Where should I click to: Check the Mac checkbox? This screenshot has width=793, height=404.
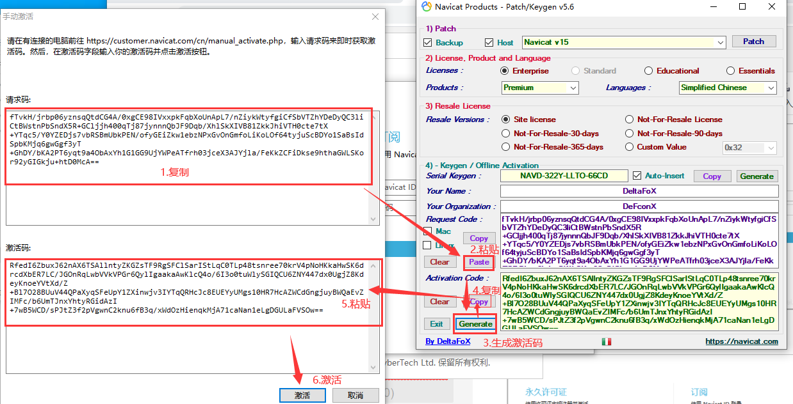pyautogui.click(x=427, y=231)
